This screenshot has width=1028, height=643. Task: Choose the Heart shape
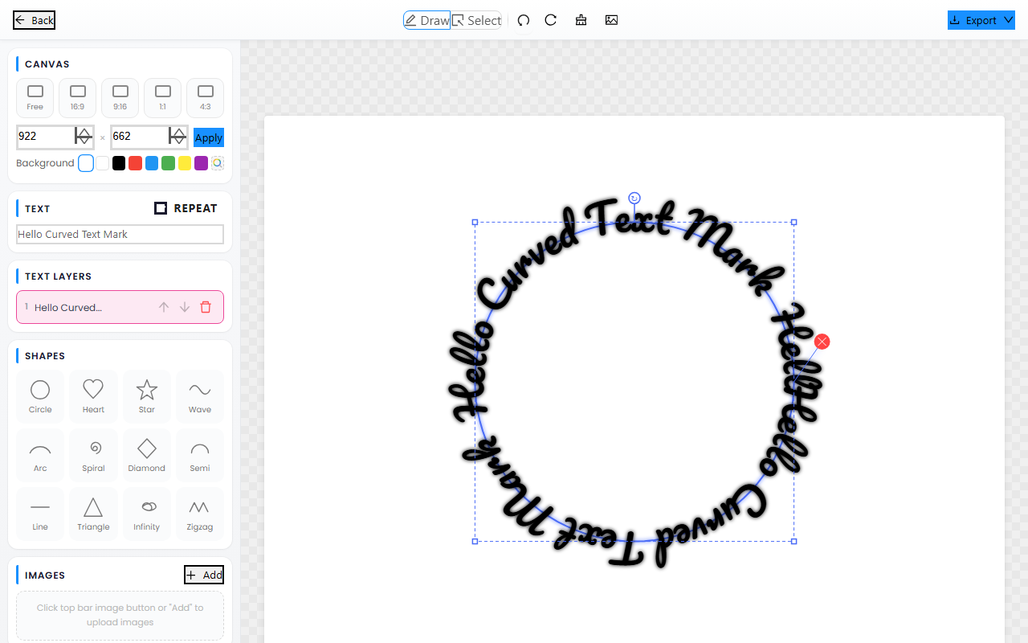point(93,396)
